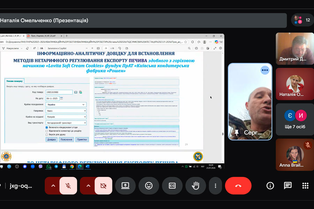Search in the PDF with magnifier
Image resolution: width=314 pixels, height=209 pixels.
click(189, 48)
